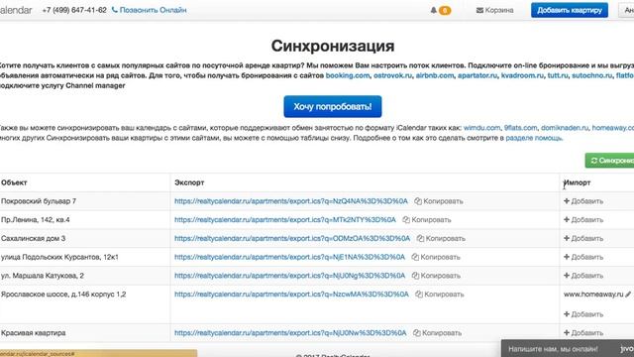Open the ostrovok.ru link
The width and height of the screenshot is (634, 357).
point(392,75)
